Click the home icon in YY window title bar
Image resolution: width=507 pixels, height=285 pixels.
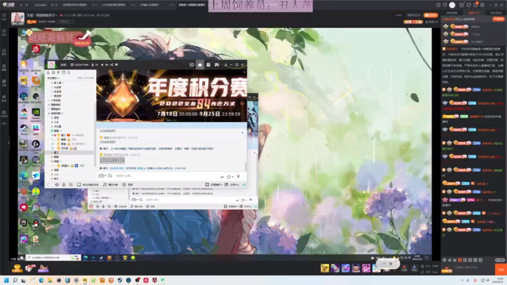pyautogui.click(x=200, y=65)
